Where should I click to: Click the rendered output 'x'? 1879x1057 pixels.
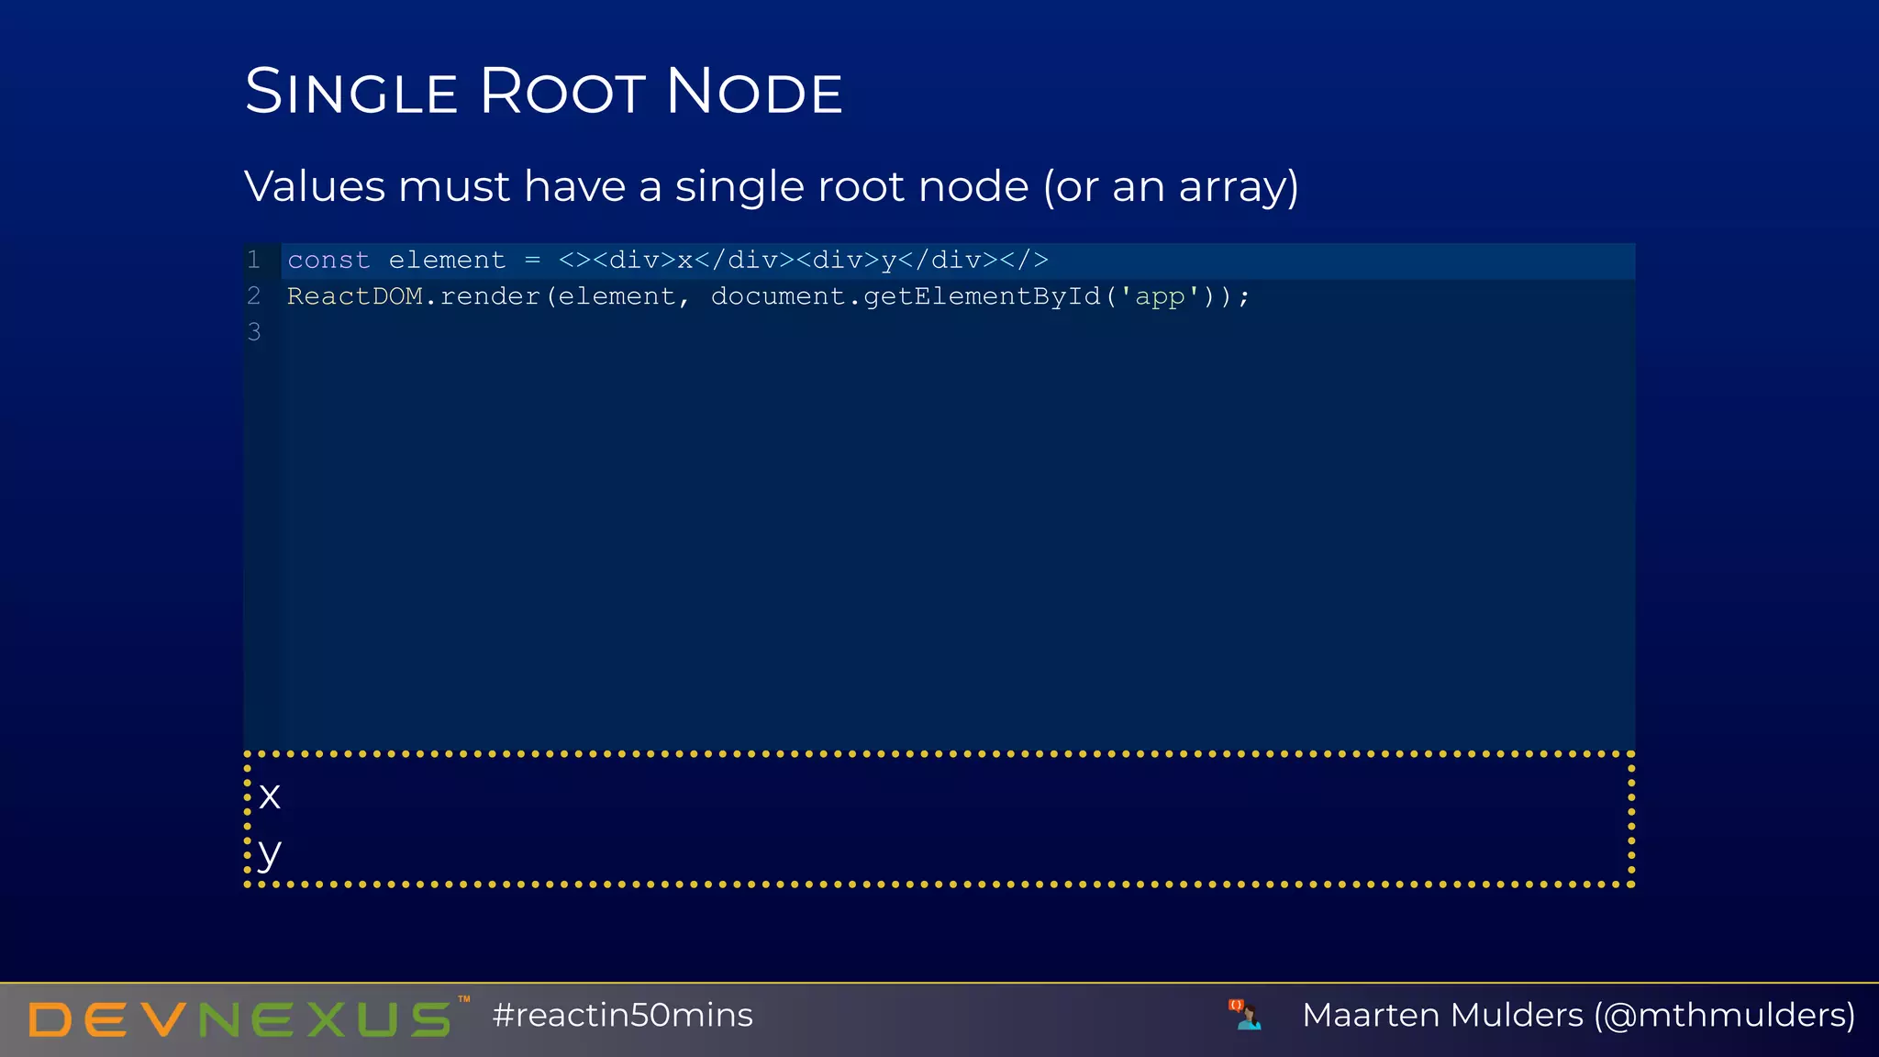click(x=270, y=796)
